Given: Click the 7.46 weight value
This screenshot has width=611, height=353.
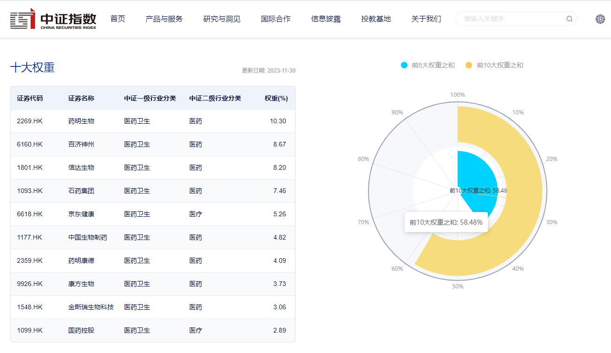Looking at the screenshot, I should (x=280, y=191).
